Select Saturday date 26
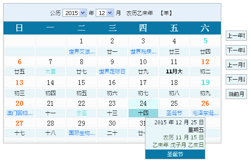The height and width of the screenshot is (165, 251). (x=205, y=104)
